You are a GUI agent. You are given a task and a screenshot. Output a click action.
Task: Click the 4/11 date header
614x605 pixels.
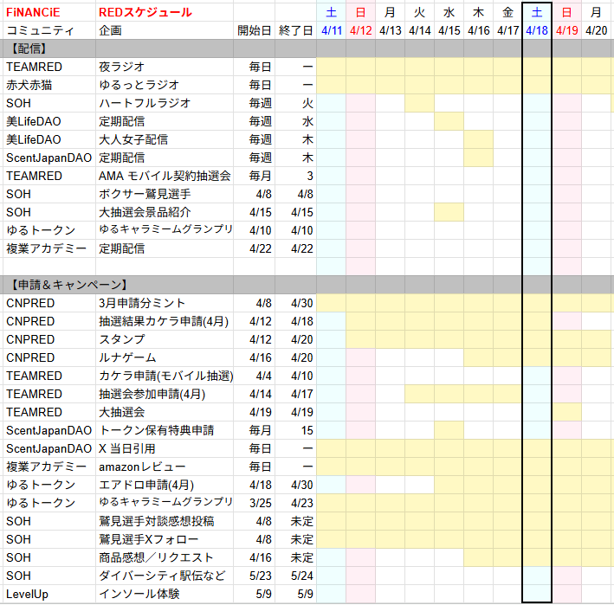point(332,30)
